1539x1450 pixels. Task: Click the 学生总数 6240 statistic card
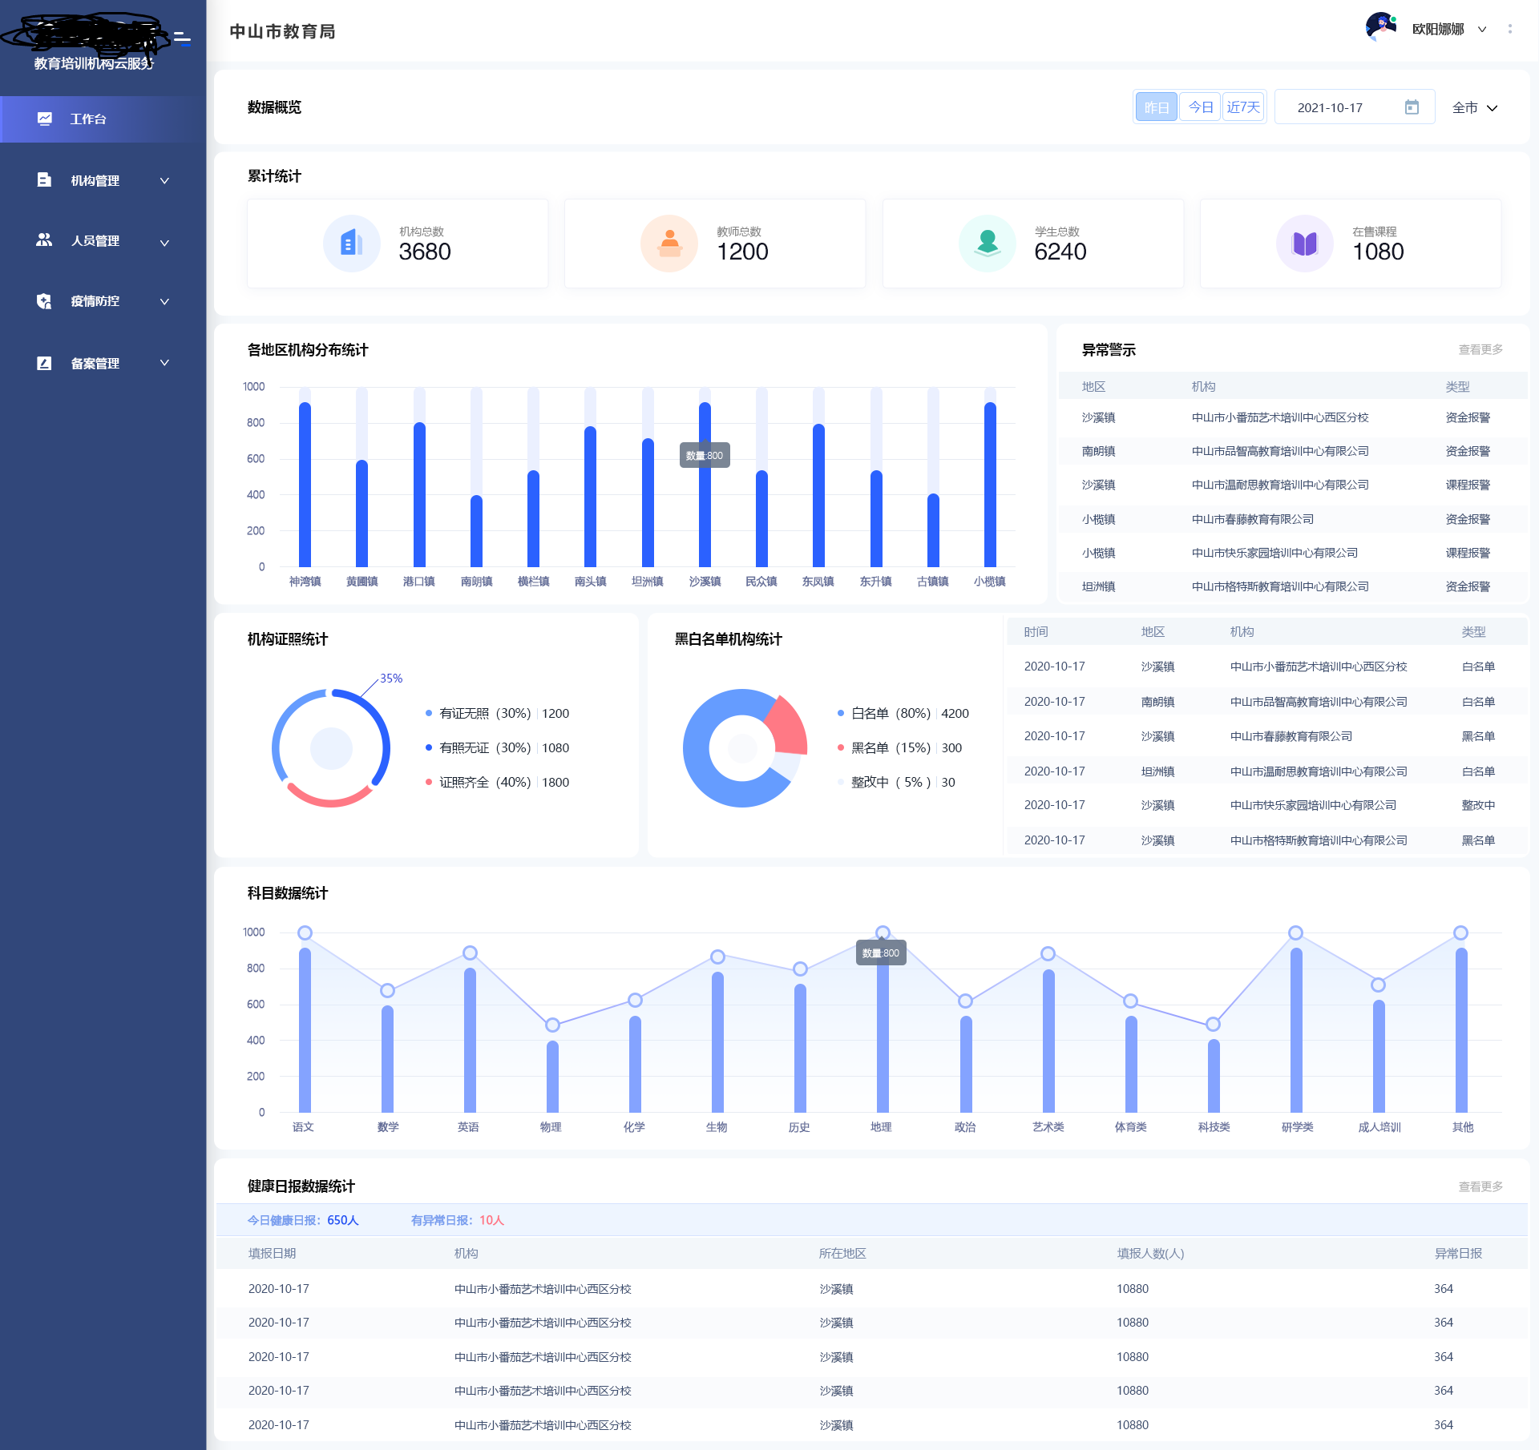point(1033,244)
